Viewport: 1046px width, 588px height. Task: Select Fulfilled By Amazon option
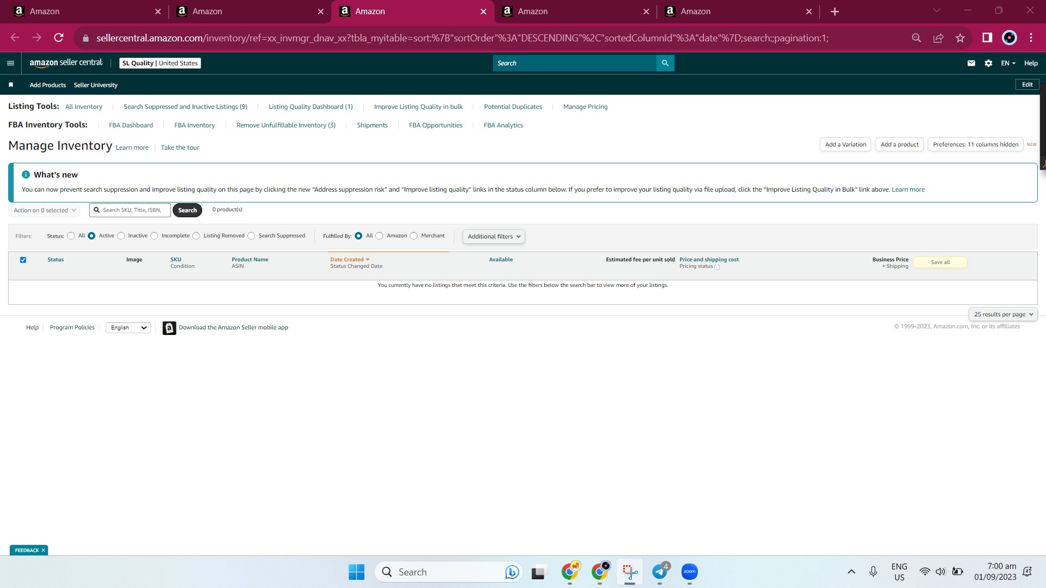379,236
